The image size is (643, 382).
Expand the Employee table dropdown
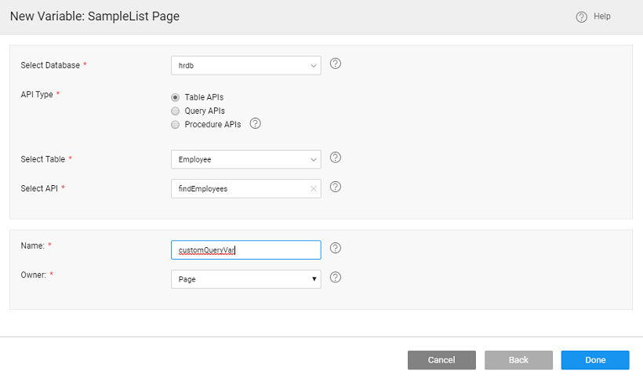[x=245, y=159]
